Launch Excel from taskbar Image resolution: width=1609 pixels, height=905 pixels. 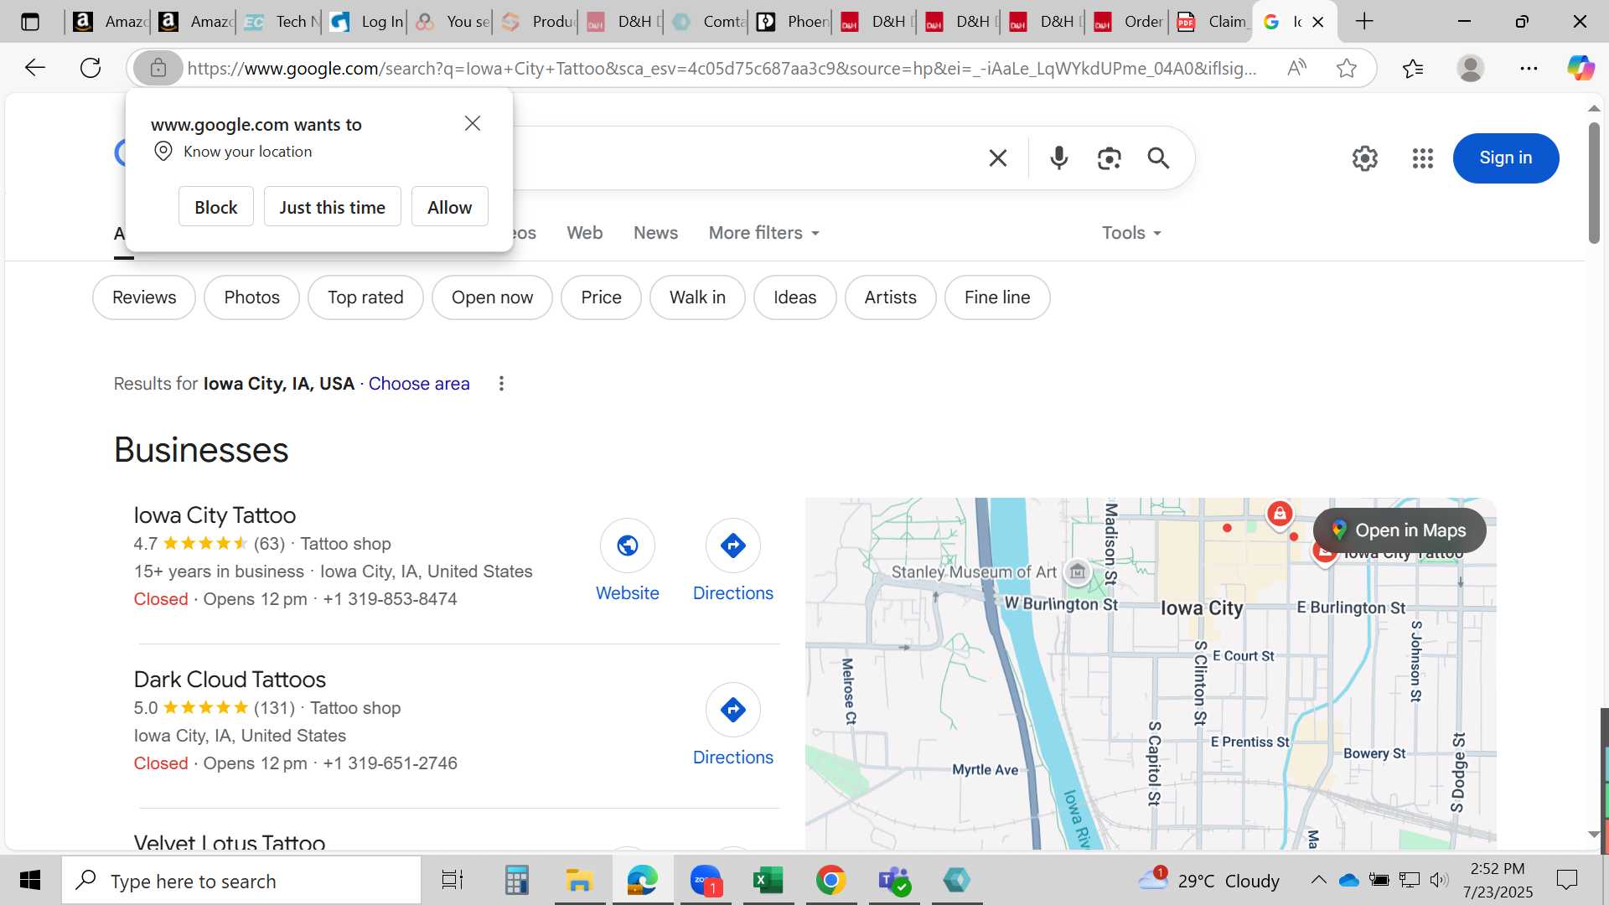[x=768, y=880]
